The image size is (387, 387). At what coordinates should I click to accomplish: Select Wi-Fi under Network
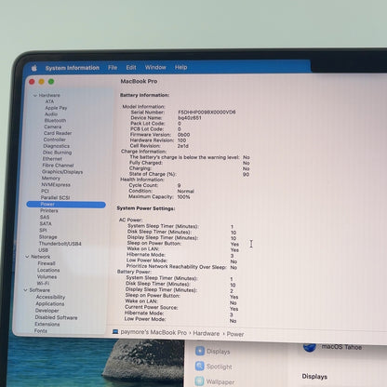(x=43, y=283)
